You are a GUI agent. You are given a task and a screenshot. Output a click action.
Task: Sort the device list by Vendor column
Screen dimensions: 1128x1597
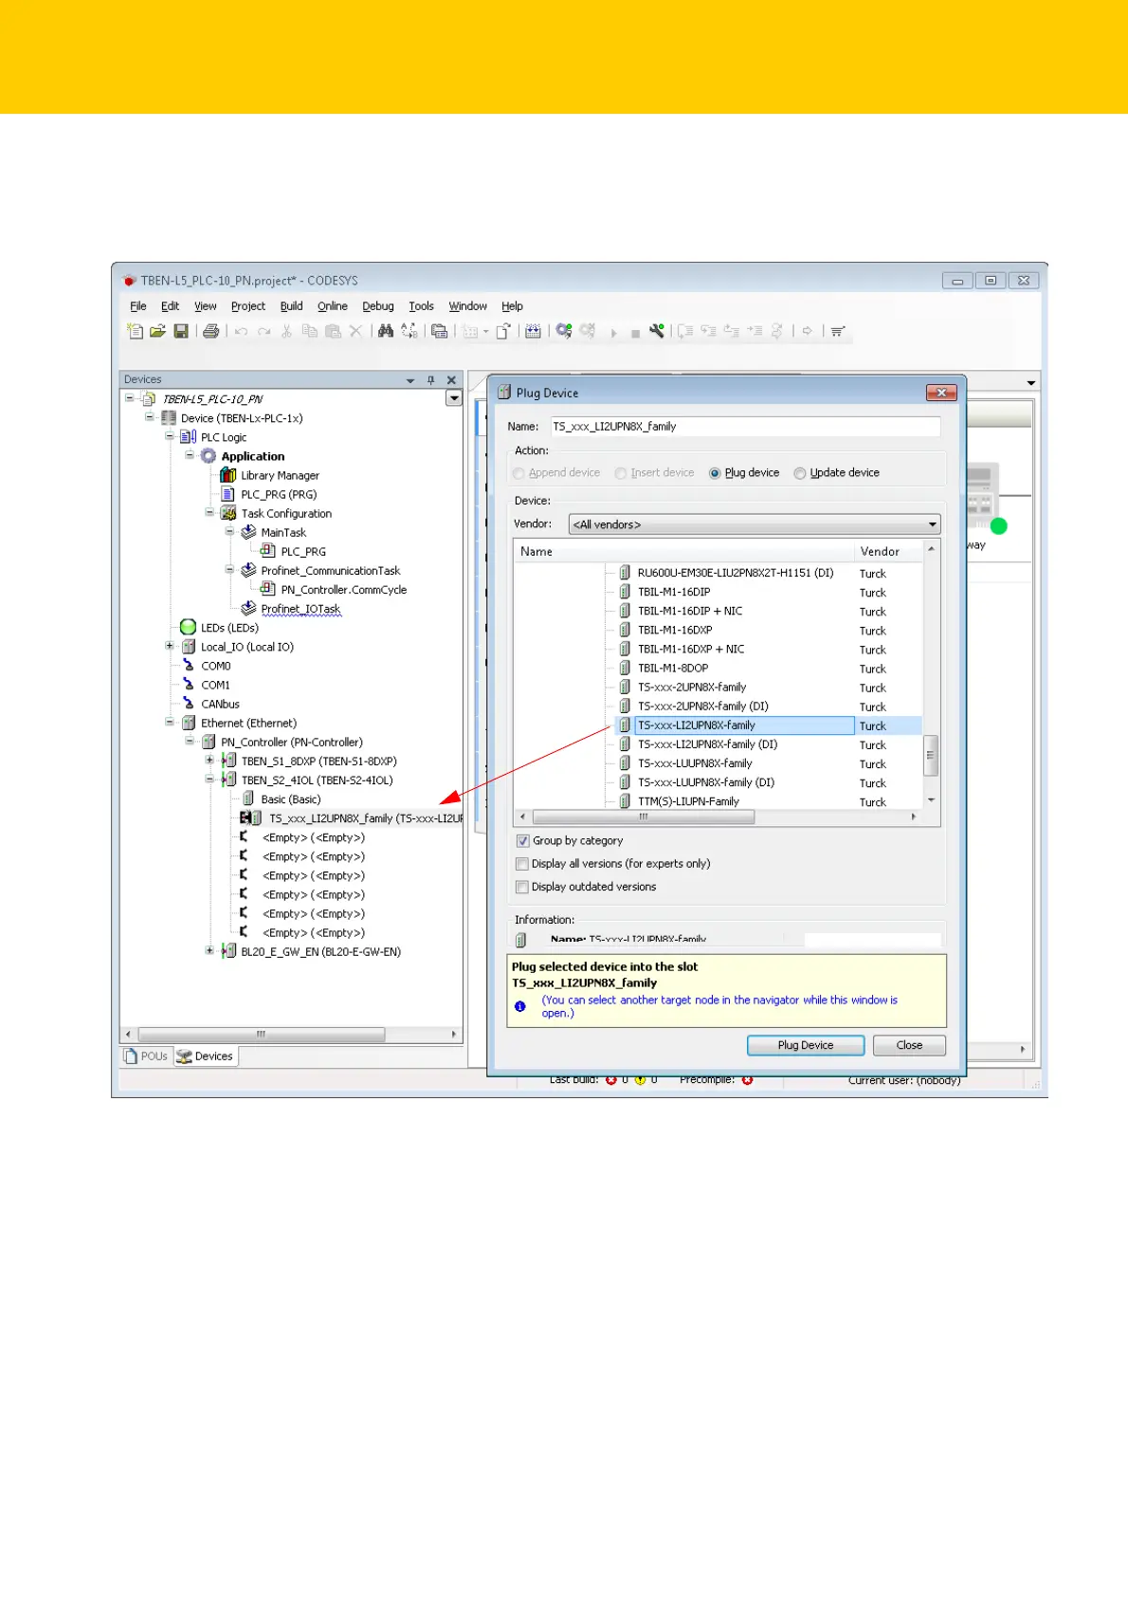click(x=887, y=551)
